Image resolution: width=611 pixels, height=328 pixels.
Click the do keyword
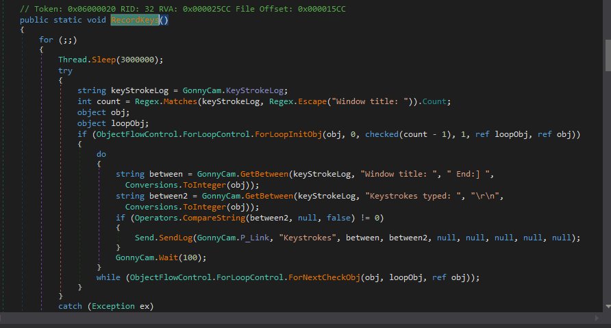coord(101,154)
